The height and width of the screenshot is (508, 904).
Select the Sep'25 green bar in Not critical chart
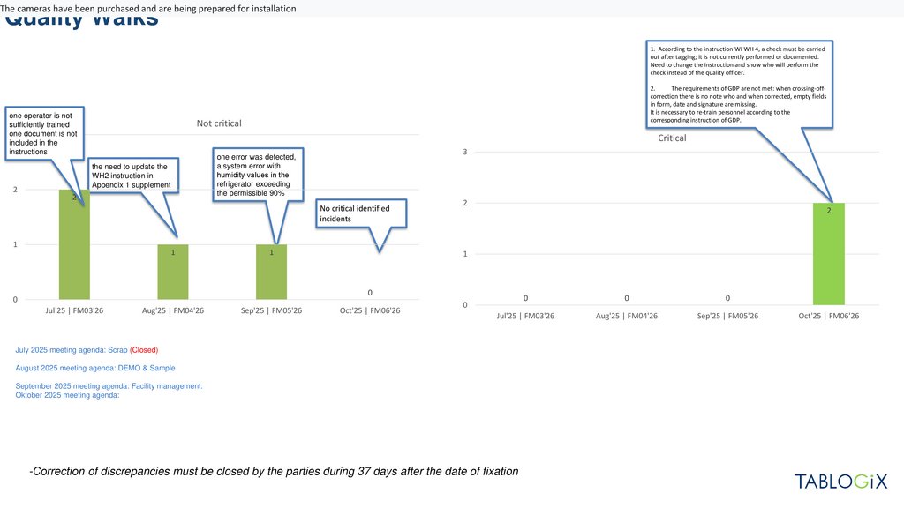pos(271,272)
